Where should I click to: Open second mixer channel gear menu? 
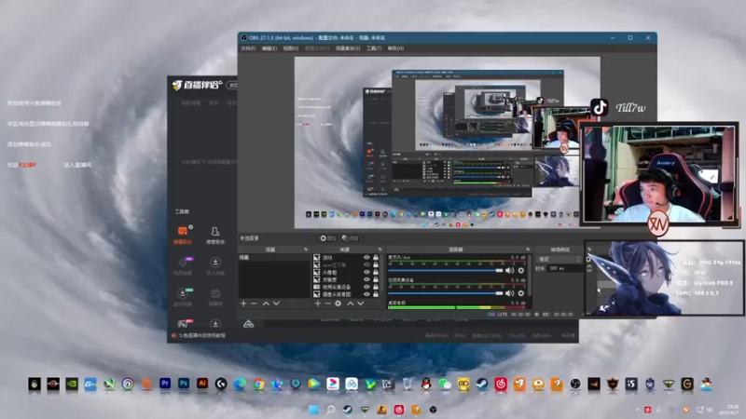(521, 293)
